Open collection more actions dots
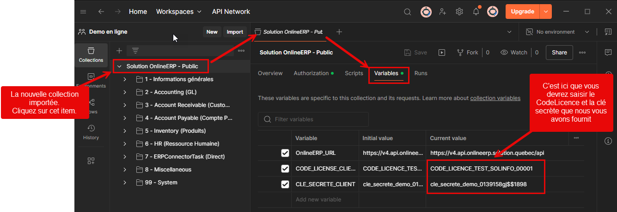This screenshot has height=212, width=617. click(x=582, y=53)
